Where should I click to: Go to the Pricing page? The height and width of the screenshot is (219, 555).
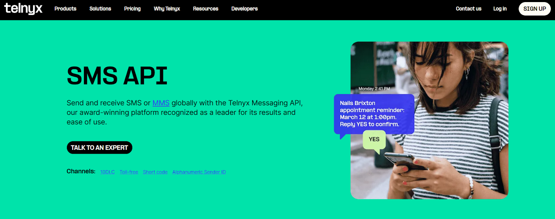pyautogui.click(x=133, y=9)
